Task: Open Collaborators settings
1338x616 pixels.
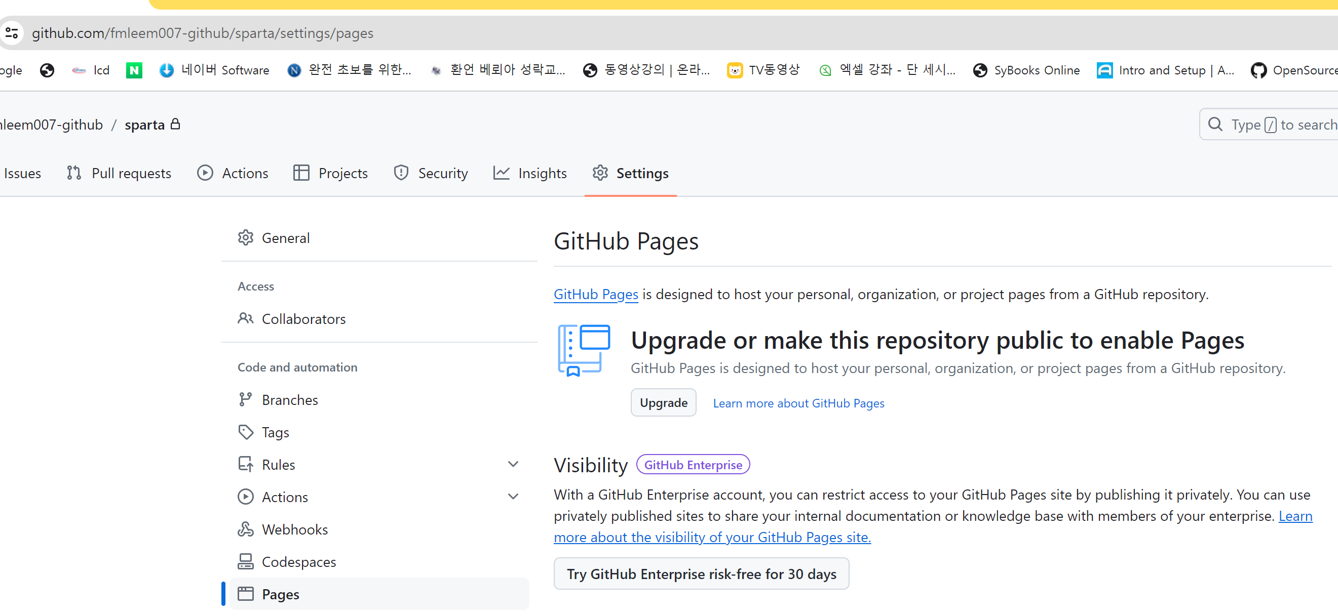Action: click(379, 319)
